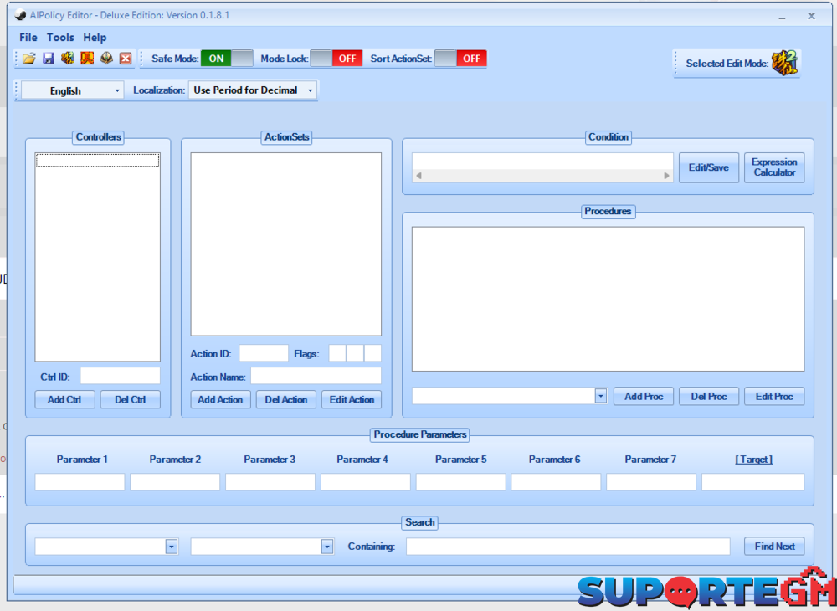The width and height of the screenshot is (837, 611).
Task: Click the red X icon in toolbar
Action: click(126, 59)
